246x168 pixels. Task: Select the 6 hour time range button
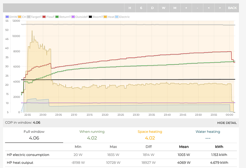pos(141,8)
